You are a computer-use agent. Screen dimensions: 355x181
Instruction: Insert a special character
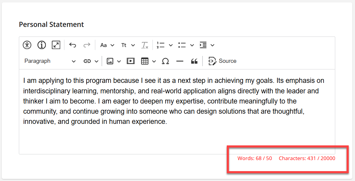point(165,61)
